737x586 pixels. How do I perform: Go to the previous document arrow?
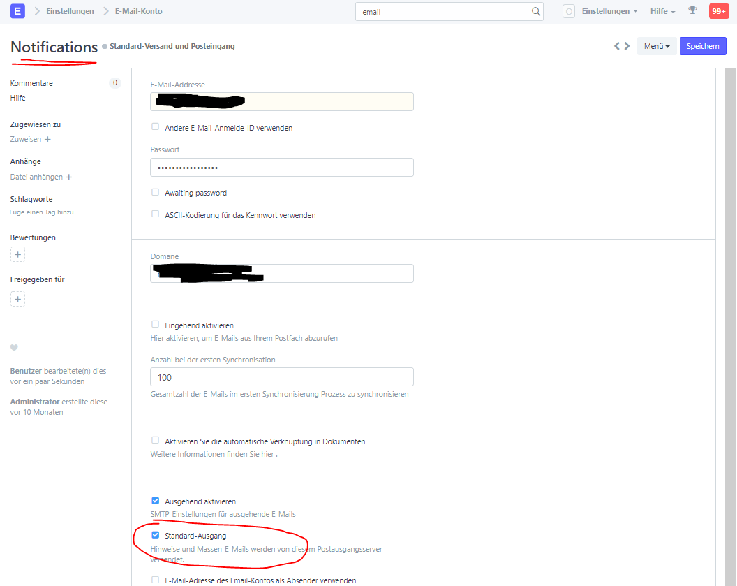coord(617,46)
